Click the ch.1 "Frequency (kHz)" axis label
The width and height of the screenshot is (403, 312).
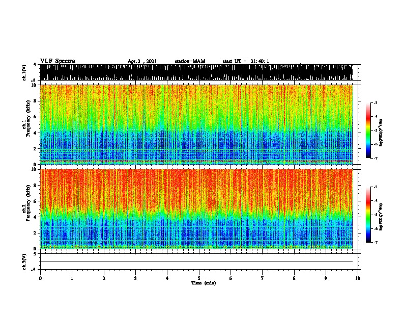point(28,118)
